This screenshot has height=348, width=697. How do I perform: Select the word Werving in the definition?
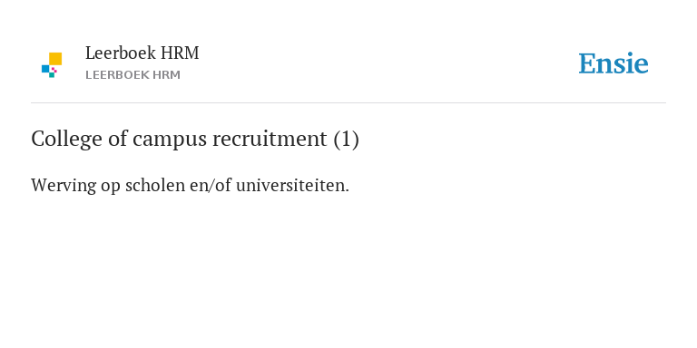coord(64,186)
